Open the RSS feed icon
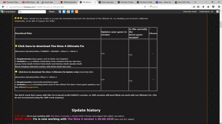Screen dimensions: 222x124 coord(77,12)
